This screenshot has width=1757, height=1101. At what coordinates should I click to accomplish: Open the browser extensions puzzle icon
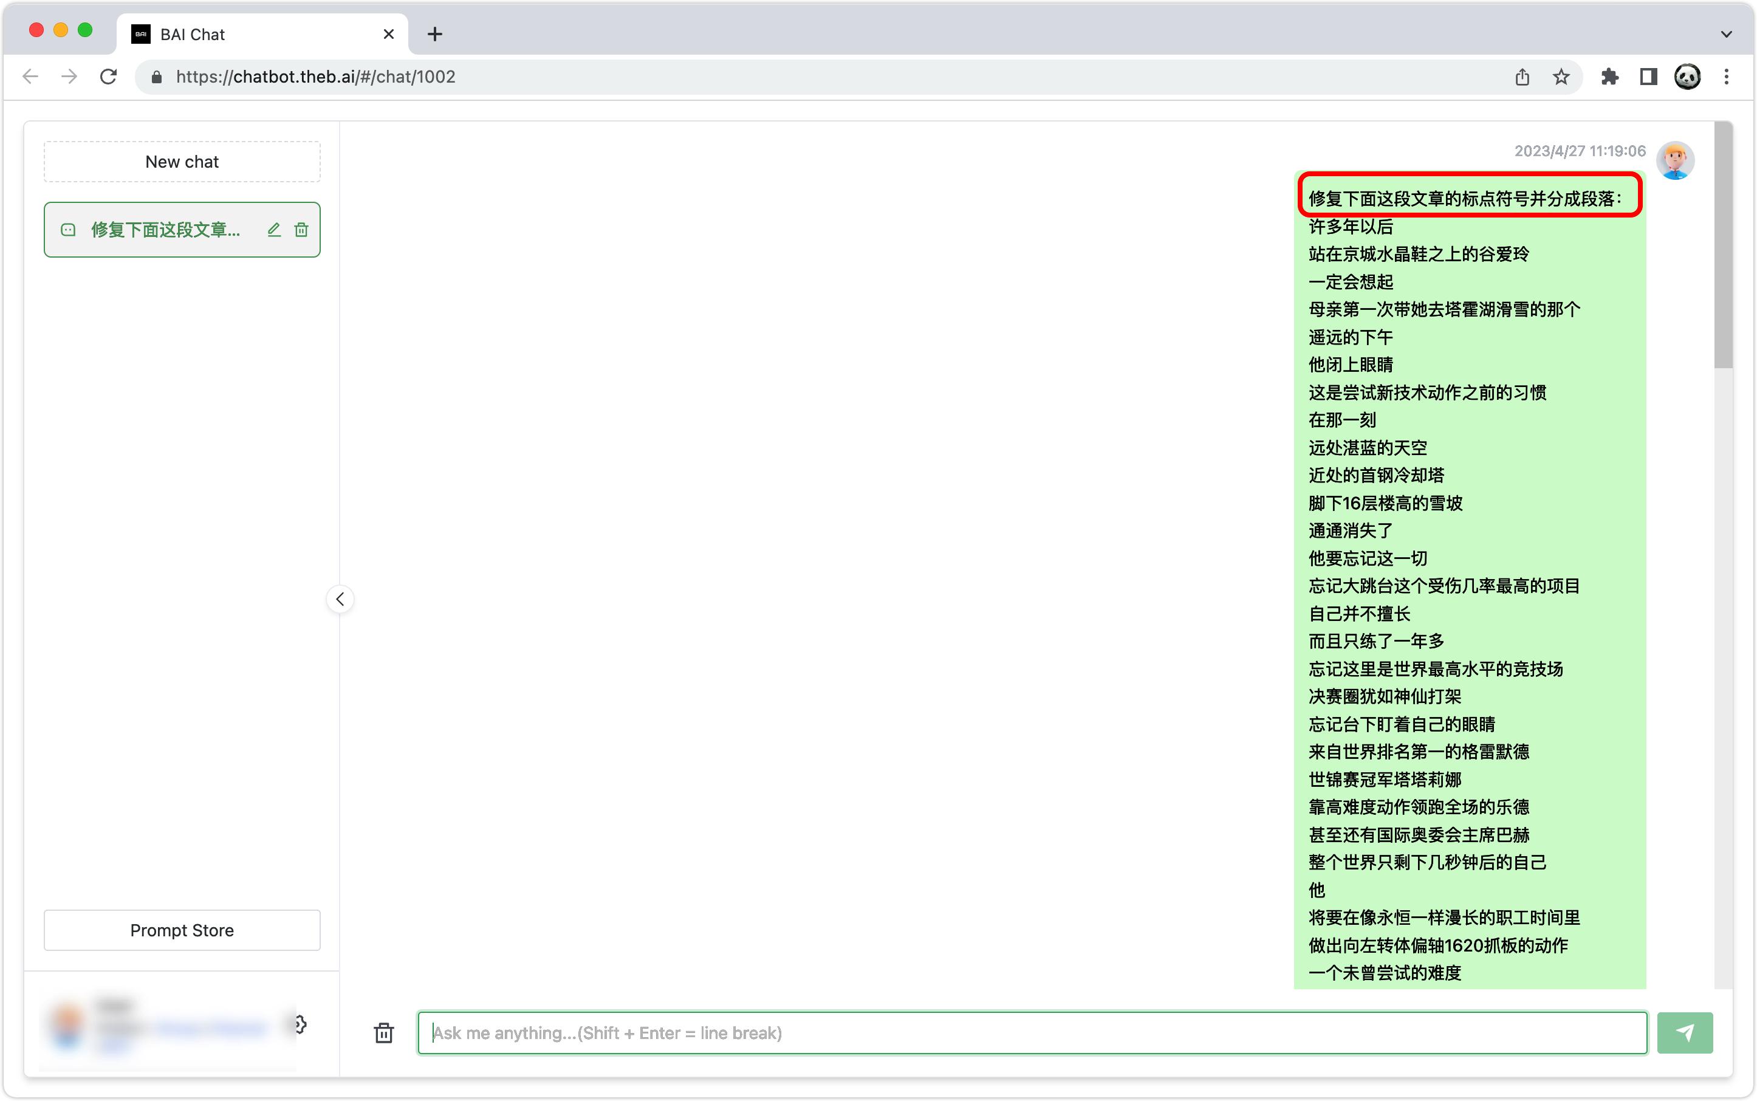tap(1609, 77)
